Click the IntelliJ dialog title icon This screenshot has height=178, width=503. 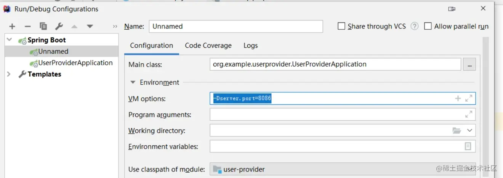(x=7, y=9)
